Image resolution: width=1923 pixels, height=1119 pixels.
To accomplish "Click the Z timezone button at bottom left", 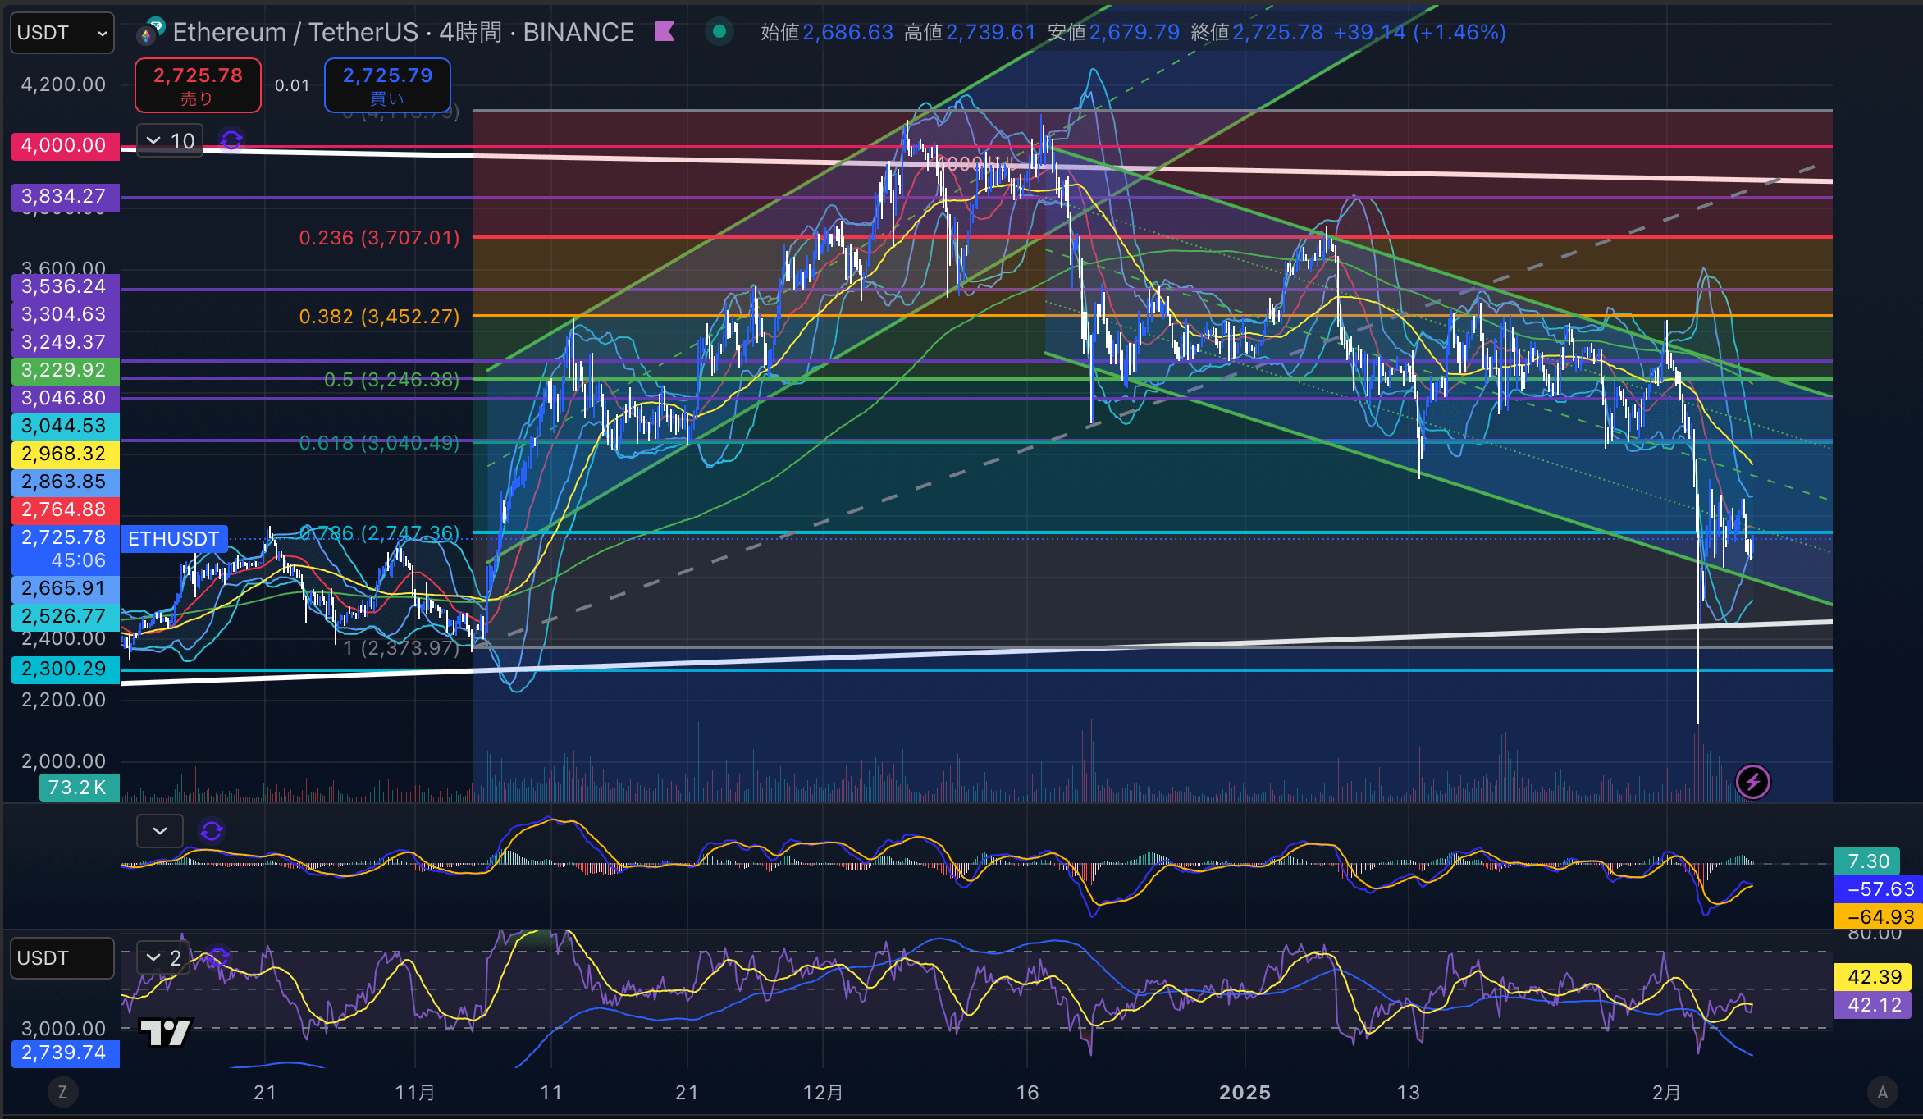I will click(62, 1092).
